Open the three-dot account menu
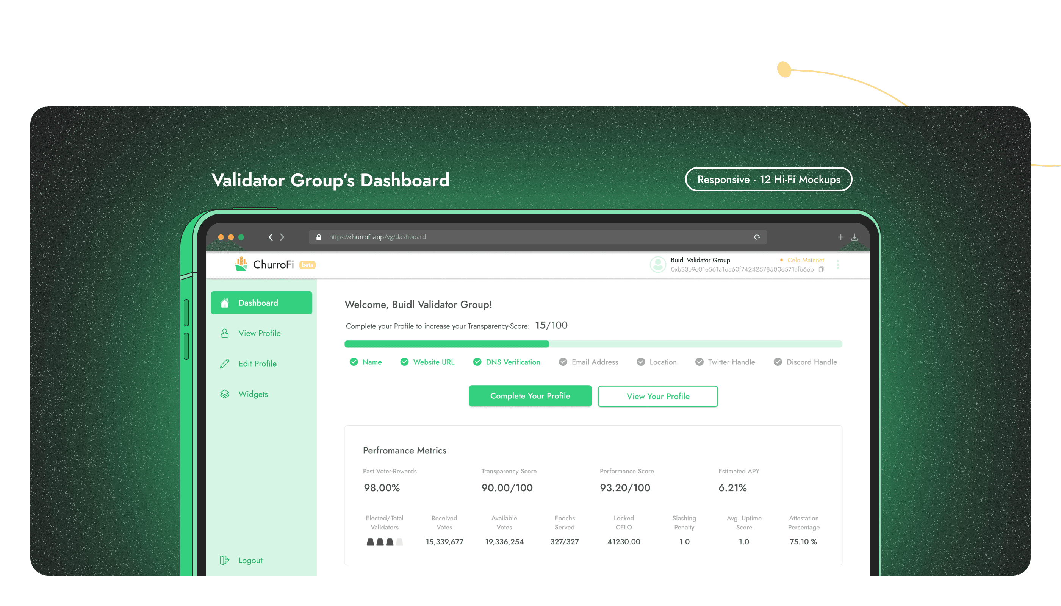 point(838,264)
